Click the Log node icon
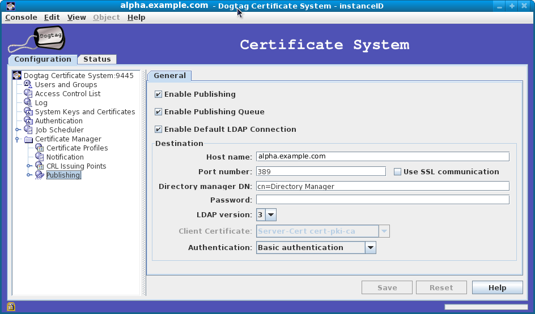 click(28, 102)
